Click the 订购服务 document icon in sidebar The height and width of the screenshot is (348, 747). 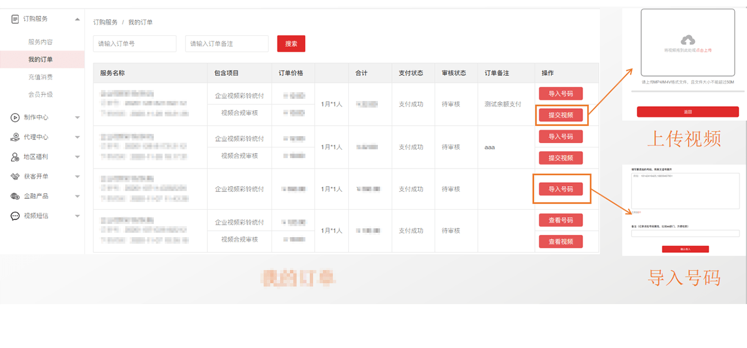15,18
